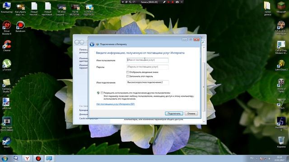Click the Bandicam recording bar pencil icon
The height and width of the screenshot is (162, 289).
point(164,2)
